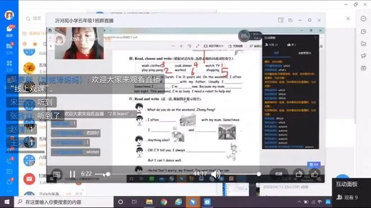Open the more options icon in the right rail
This screenshot has width=371, height=208.
click(x=364, y=19)
